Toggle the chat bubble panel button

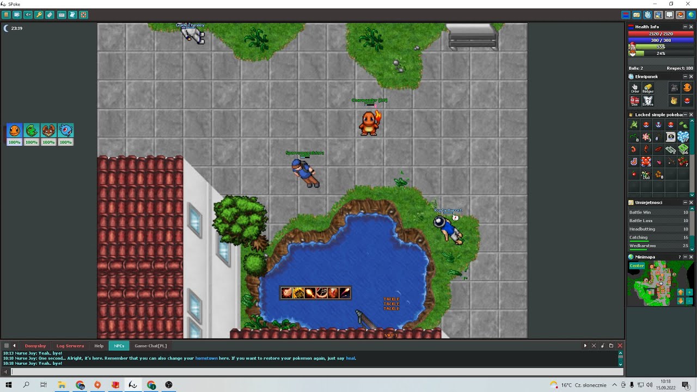[669, 15]
